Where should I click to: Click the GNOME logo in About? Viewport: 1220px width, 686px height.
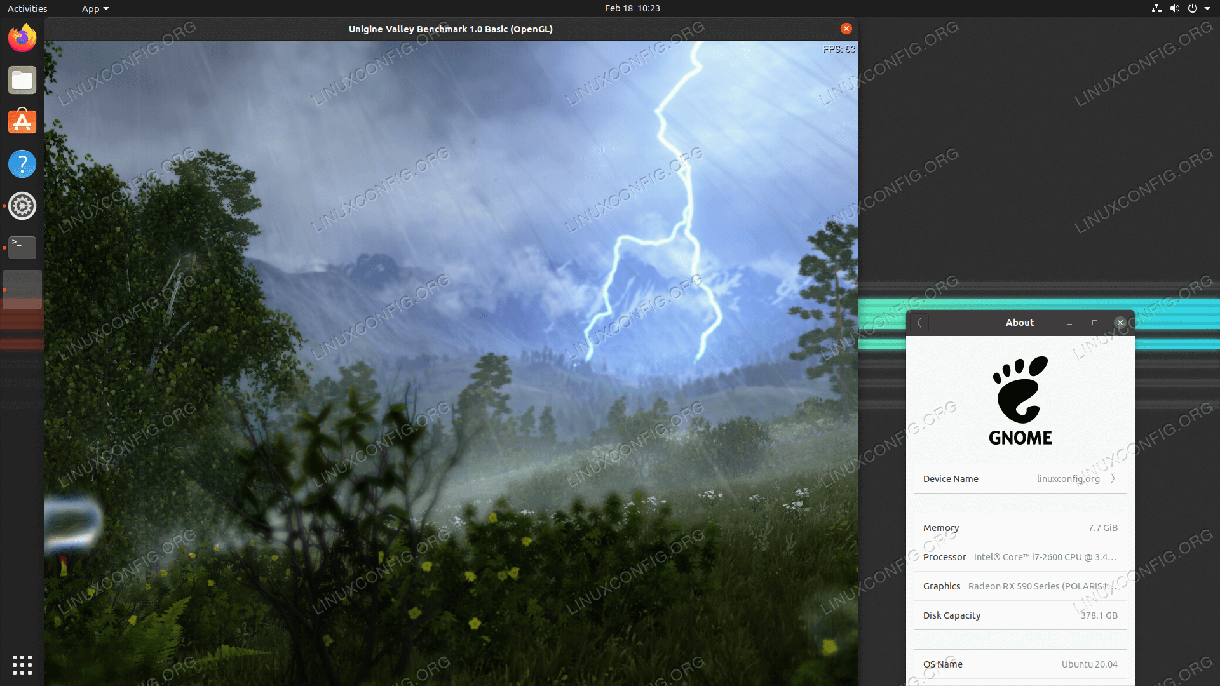point(1020,401)
